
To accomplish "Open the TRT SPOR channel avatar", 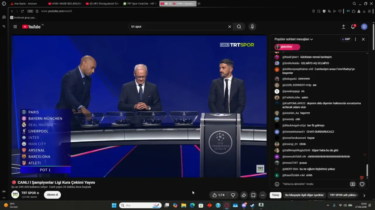I will click(x=15, y=195).
